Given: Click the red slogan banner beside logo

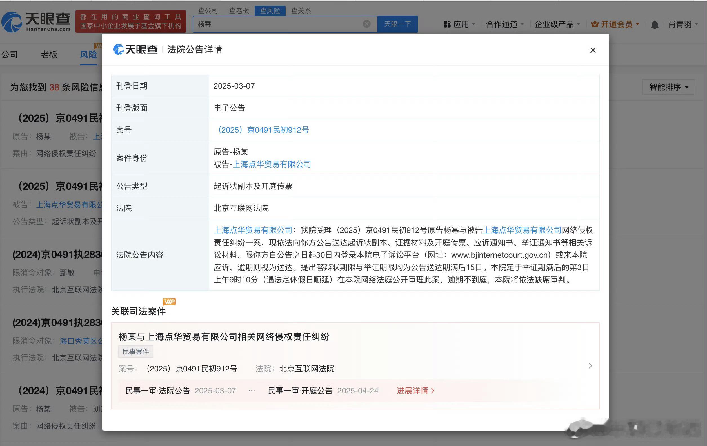Looking at the screenshot, I should [131, 21].
